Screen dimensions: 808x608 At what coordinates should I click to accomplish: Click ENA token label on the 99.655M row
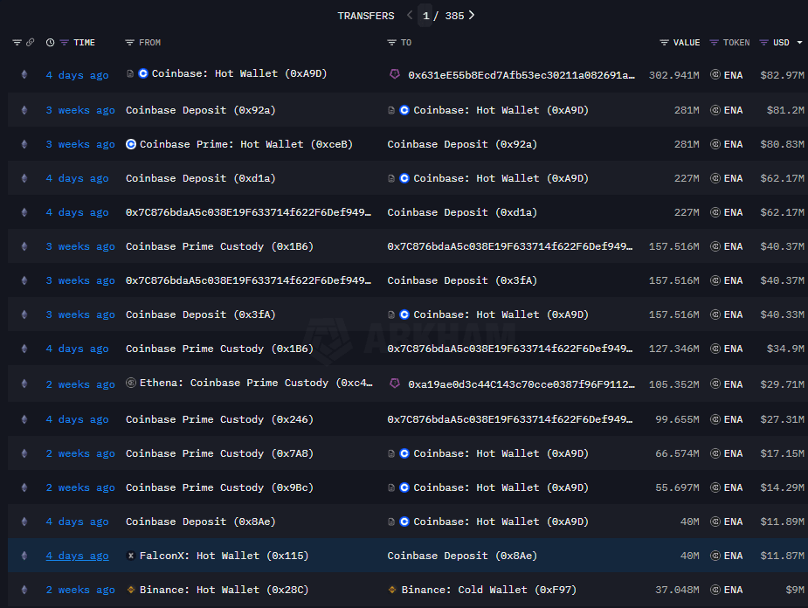[x=733, y=419]
